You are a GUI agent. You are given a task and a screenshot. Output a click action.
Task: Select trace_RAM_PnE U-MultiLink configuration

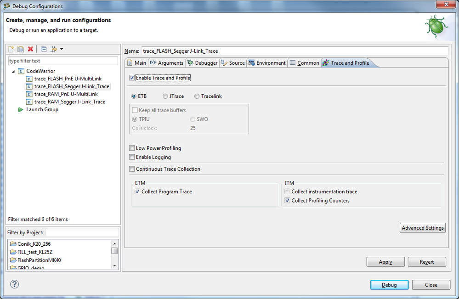tap(66, 94)
